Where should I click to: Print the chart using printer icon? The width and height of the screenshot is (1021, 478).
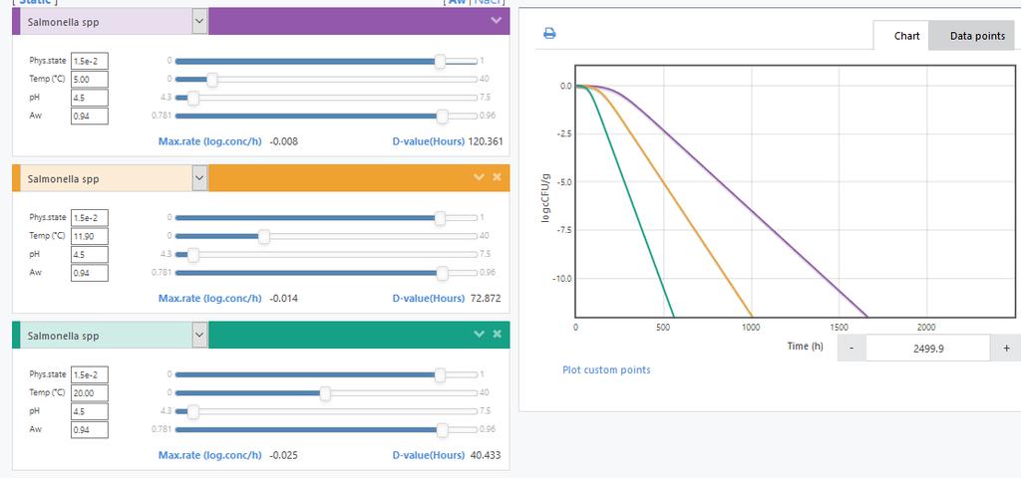[x=549, y=33]
